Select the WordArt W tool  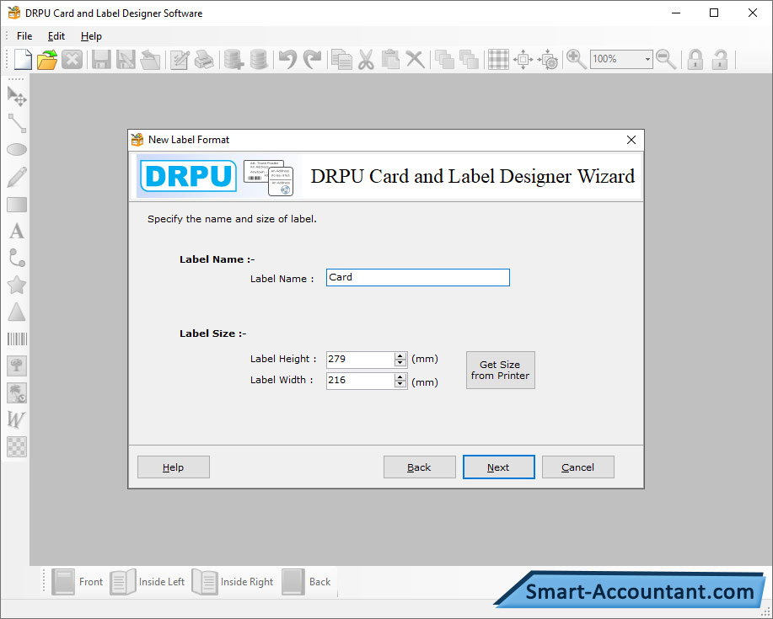pos(16,419)
